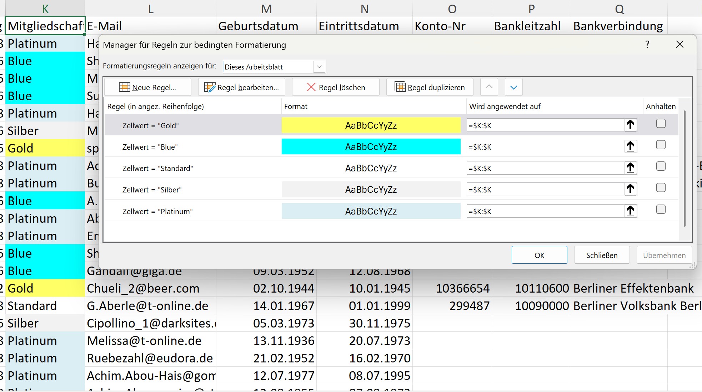Move rule down with arrow button
This screenshot has width=702, height=392.
513,87
